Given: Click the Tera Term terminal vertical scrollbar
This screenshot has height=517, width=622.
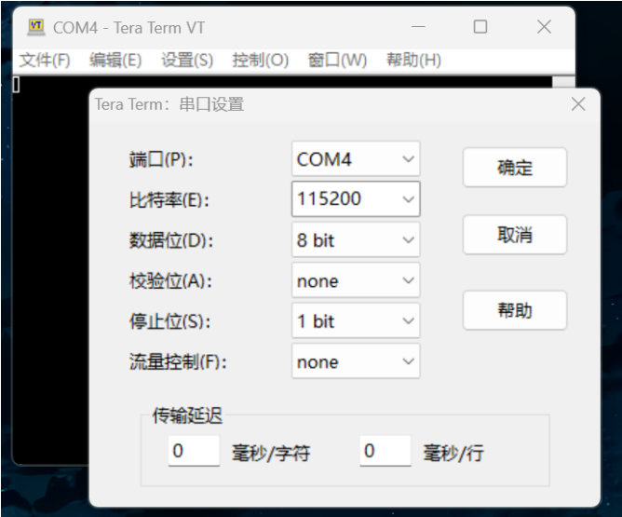Looking at the screenshot, I should (563, 83).
